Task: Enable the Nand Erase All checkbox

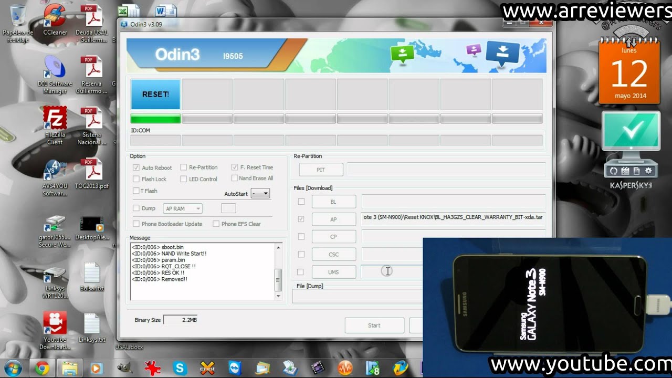Action: (235, 178)
